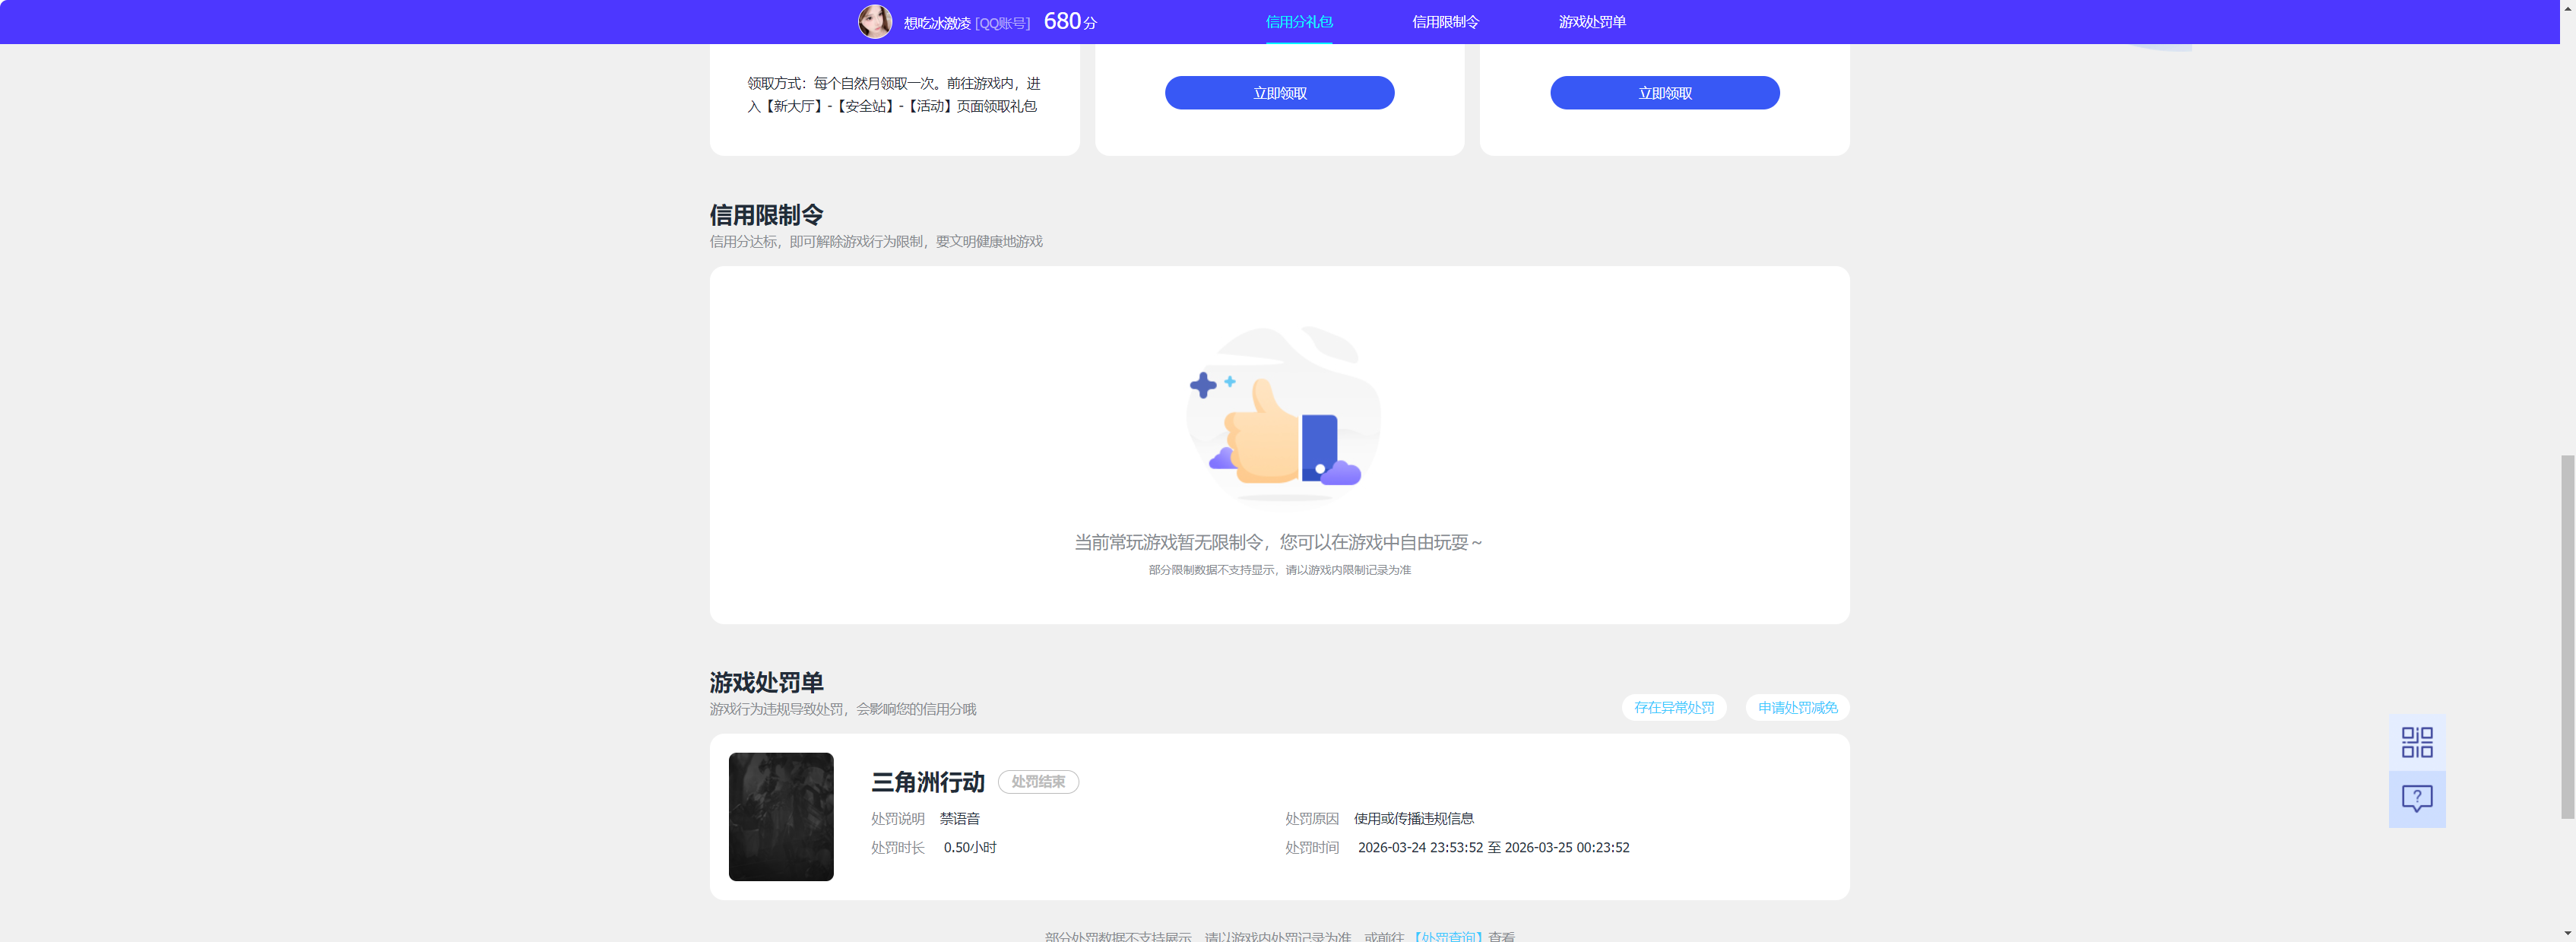Click the 三角洲行动 game thumbnail
2576x942 pixels.
pyautogui.click(x=781, y=816)
